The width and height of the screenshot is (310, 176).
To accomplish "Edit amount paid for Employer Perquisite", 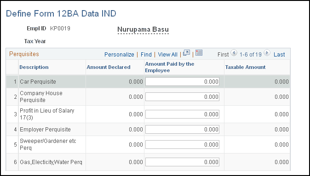I will coord(182,130).
